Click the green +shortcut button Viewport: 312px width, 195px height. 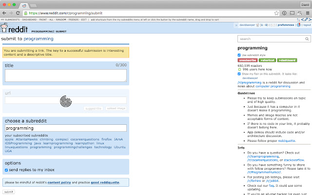click(x=267, y=60)
